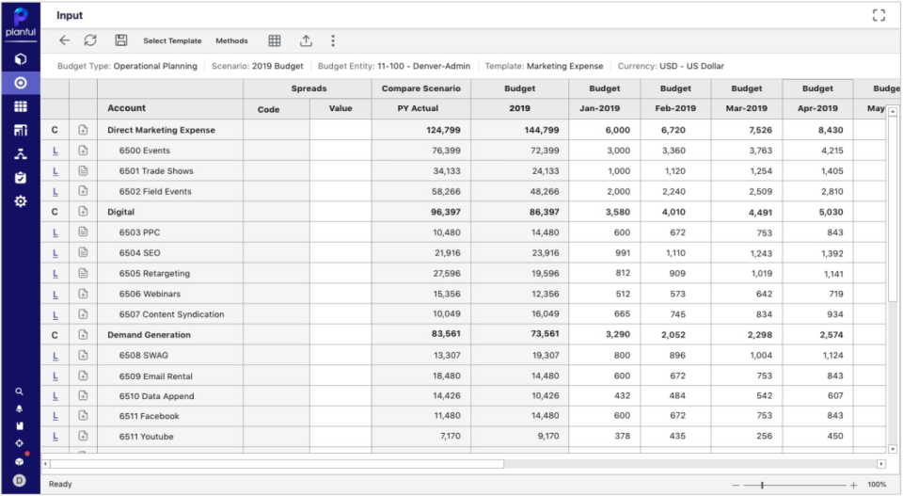This screenshot has width=903, height=496.
Task: Click the document icon for Digital row
Action: [83, 212]
